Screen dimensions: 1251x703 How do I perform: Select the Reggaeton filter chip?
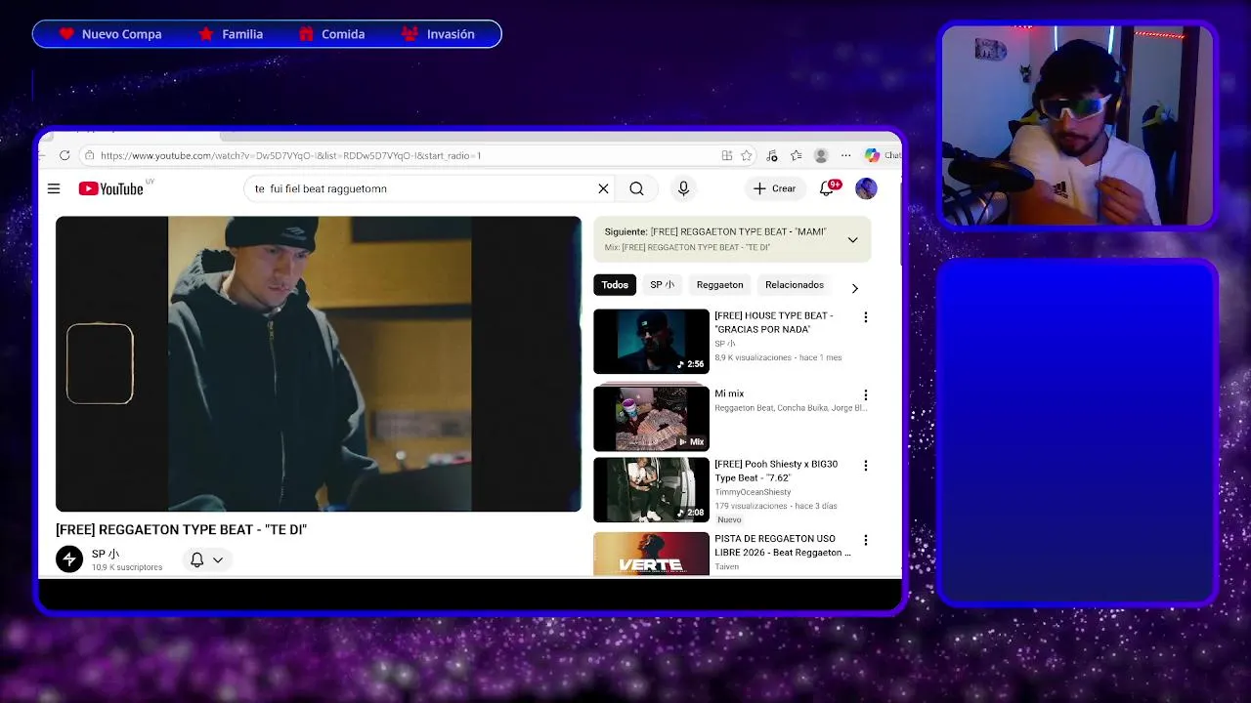[720, 285]
